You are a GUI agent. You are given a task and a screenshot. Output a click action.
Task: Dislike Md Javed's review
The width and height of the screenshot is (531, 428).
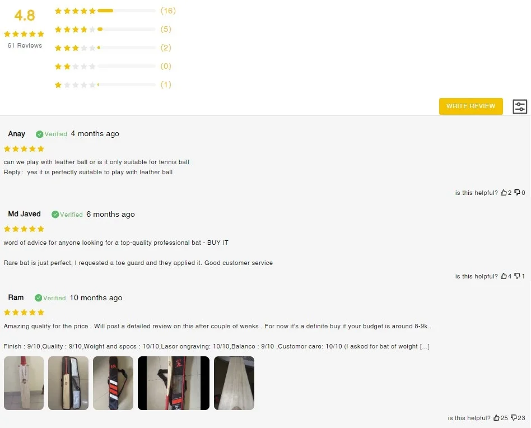517,276
